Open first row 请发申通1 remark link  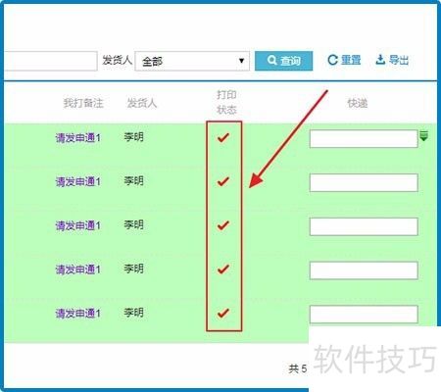78,138
